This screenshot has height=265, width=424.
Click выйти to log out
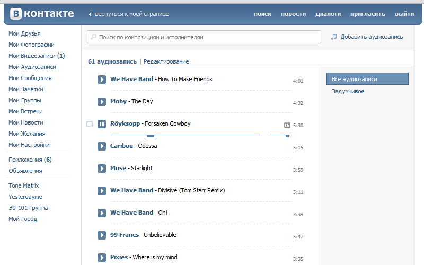[x=404, y=14]
